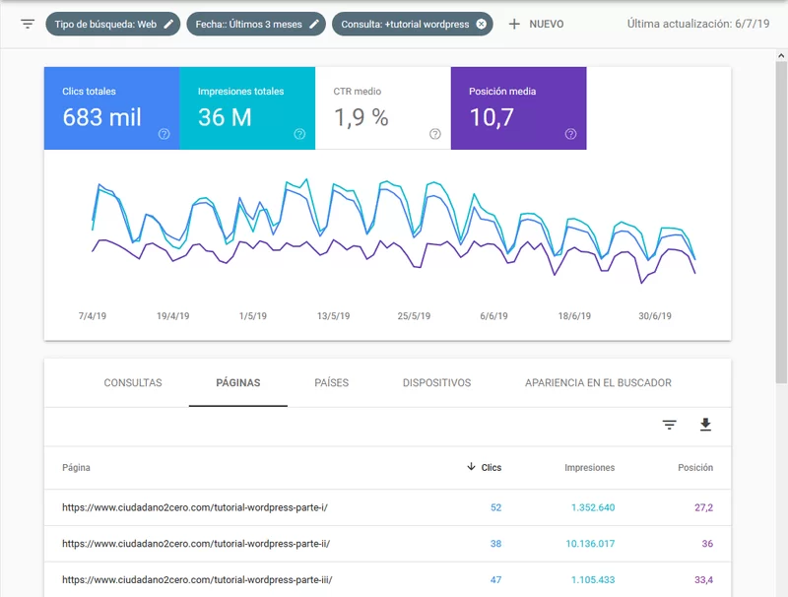This screenshot has width=788, height=597.
Task: Filter the table rows icon
Action: pos(669,426)
